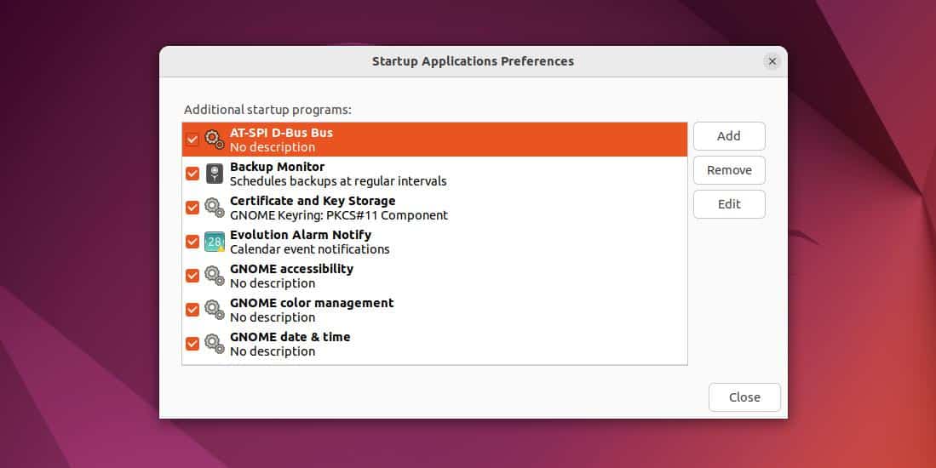The height and width of the screenshot is (468, 936).
Task: Select Certificate and Key Storage title
Action: pyautogui.click(x=313, y=201)
